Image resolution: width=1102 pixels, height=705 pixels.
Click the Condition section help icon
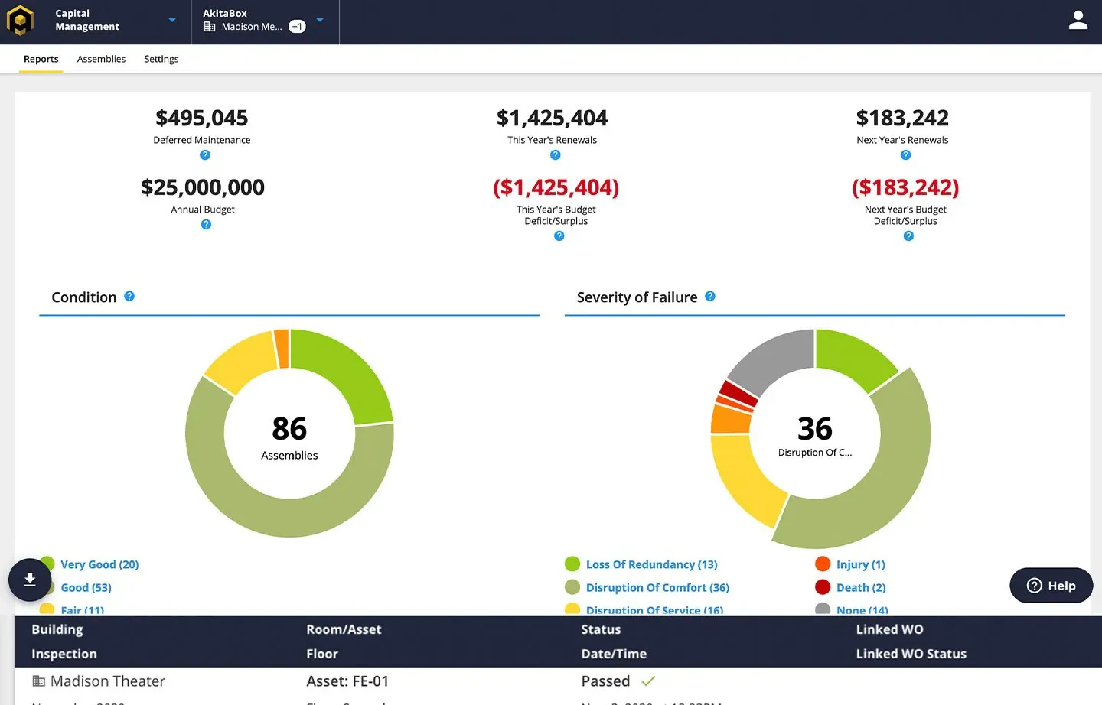129,297
